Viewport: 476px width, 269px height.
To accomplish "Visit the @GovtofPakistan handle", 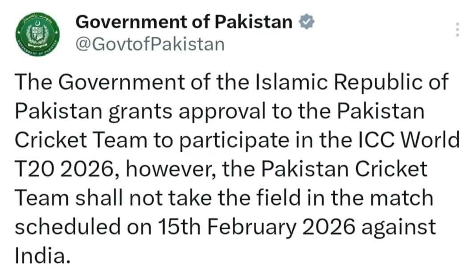I will click(x=150, y=44).
